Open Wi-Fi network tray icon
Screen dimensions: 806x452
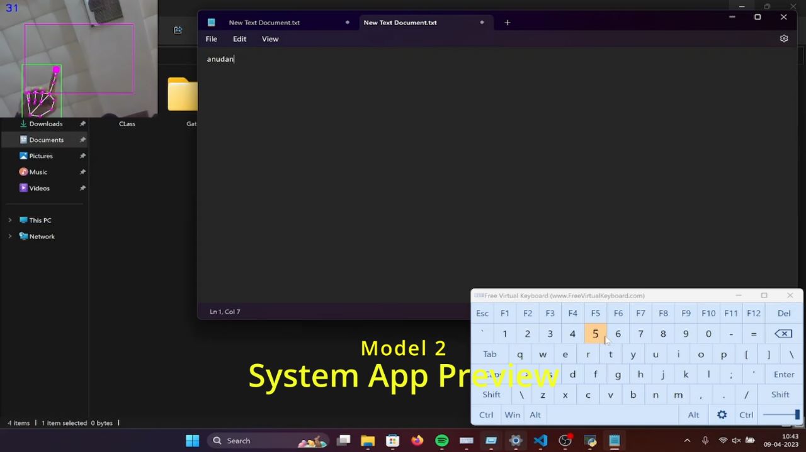[723, 441]
